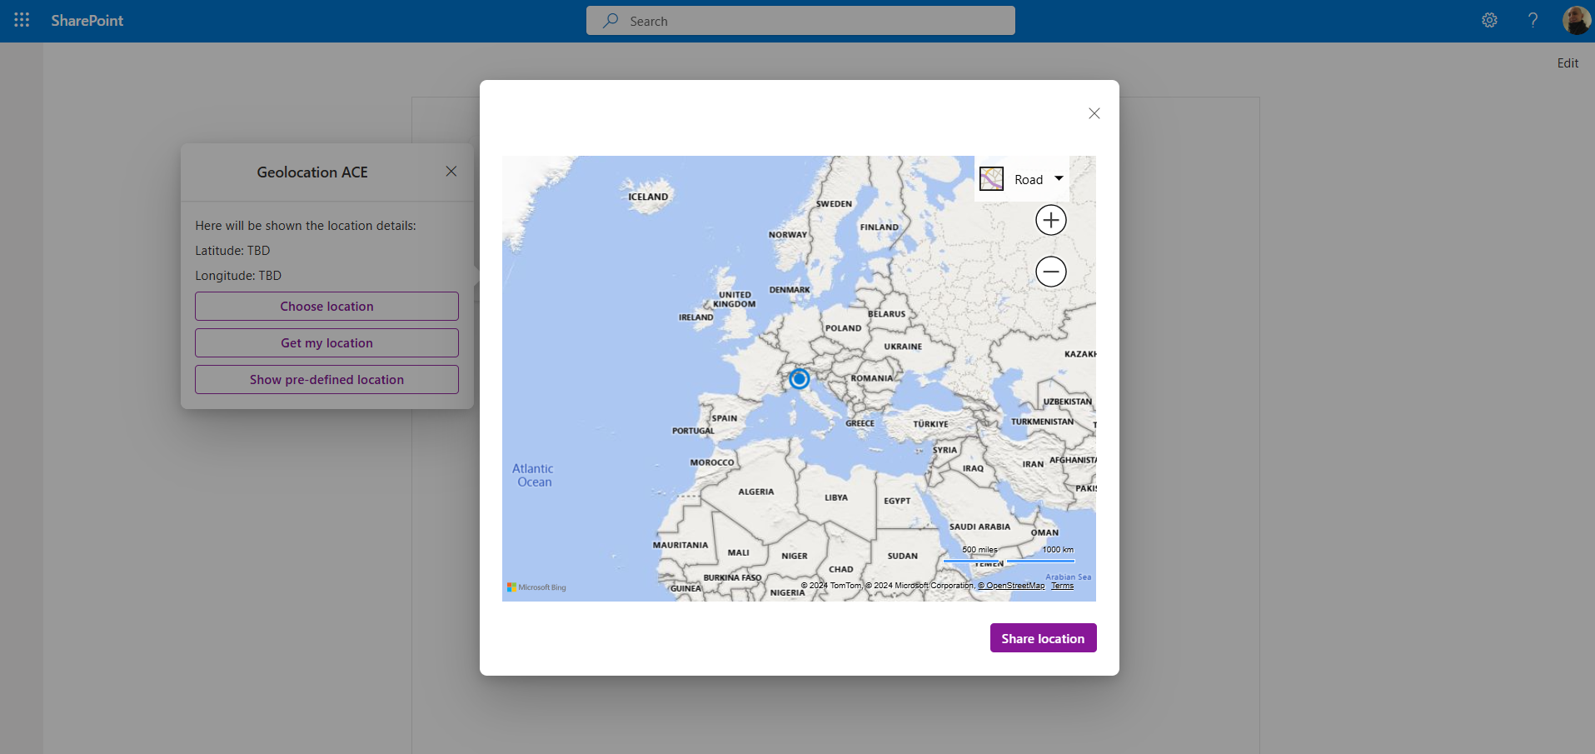Click the Road map style thumbnail
Screen dimensions: 1595x754
click(991, 179)
